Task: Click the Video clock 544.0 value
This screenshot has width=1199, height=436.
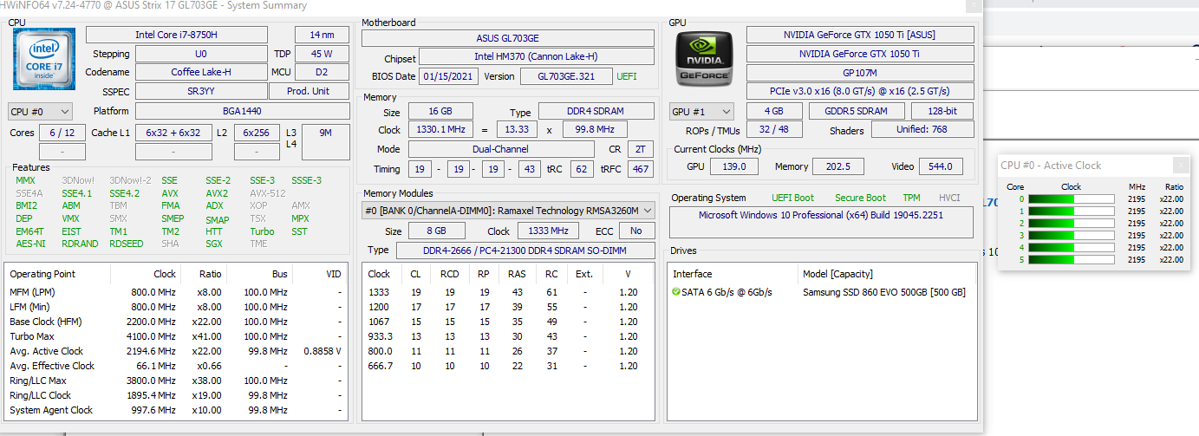Action: coord(940,166)
